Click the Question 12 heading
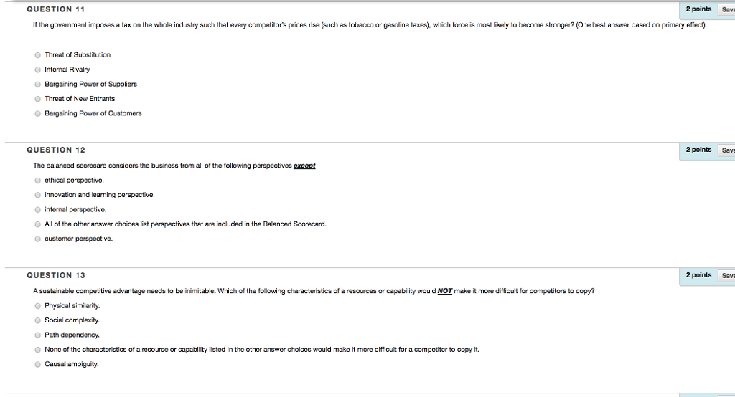The image size is (735, 397). 56,150
